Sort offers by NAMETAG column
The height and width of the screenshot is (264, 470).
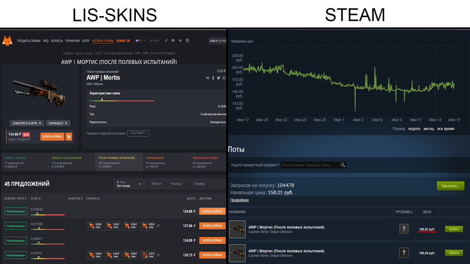click(75, 199)
